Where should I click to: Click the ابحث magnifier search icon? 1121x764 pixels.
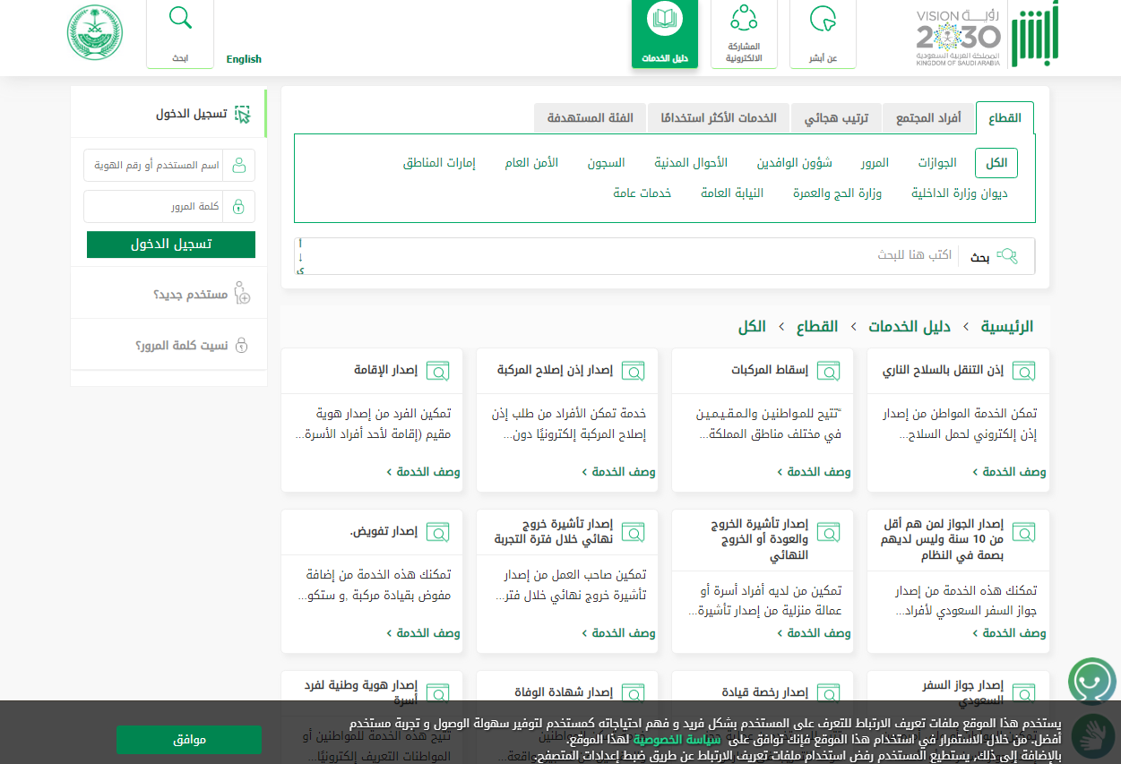click(x=180, y=19)
